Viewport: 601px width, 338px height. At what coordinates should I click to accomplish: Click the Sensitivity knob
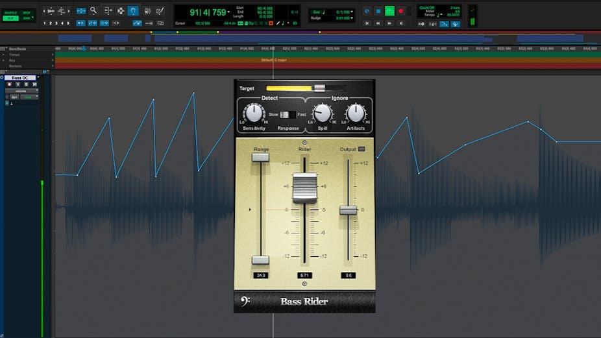tap(254, 114)
